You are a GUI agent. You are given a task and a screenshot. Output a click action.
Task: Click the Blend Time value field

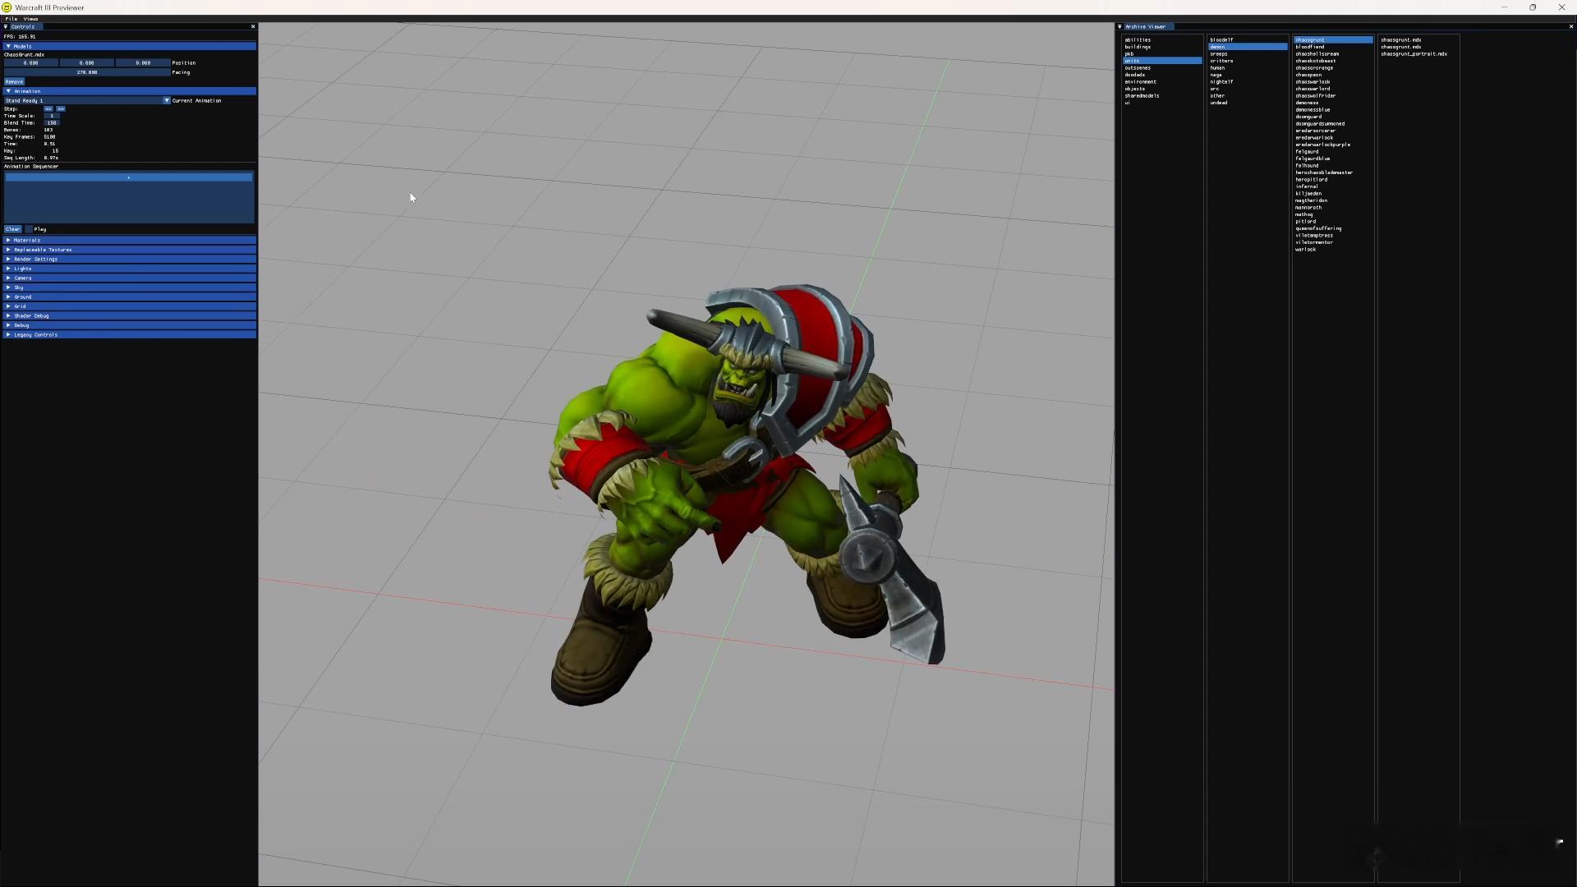tap(52, 123)
